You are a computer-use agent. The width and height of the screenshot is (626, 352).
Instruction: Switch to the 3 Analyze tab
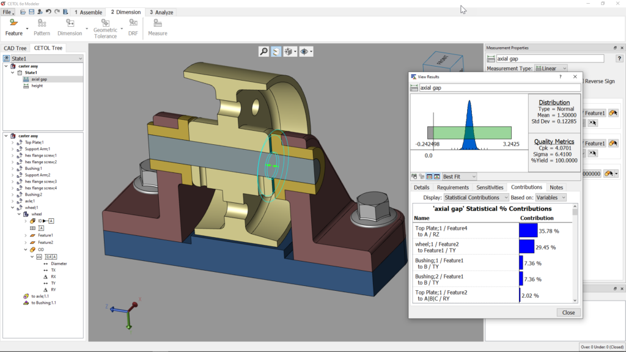(163, 12)
